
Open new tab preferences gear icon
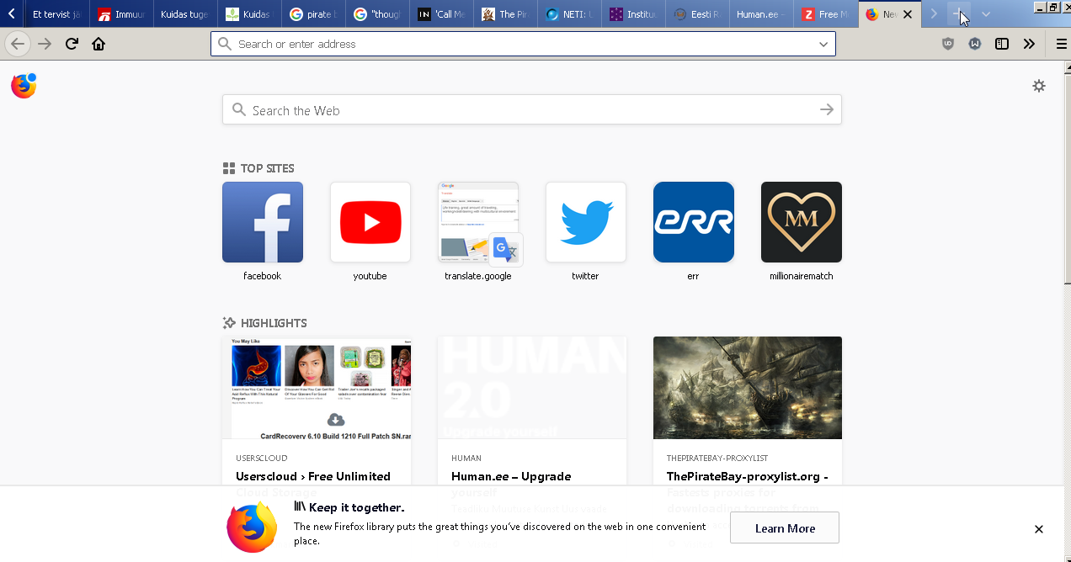pos(1039,86)
